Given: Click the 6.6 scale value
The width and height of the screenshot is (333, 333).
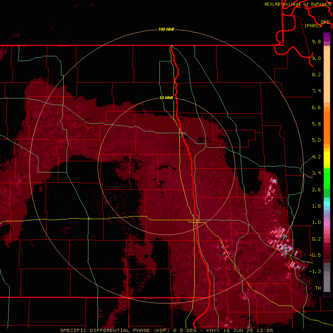Looking at the screenshot, I should click(316, 107).
